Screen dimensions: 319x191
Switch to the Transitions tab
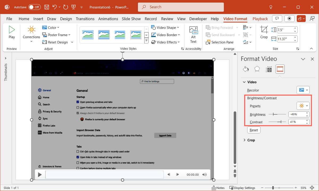85,19
